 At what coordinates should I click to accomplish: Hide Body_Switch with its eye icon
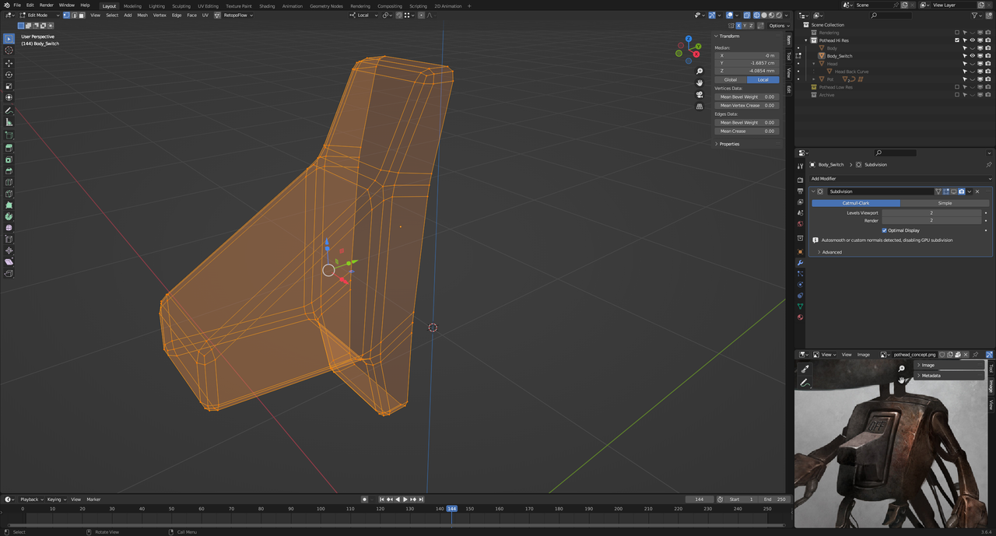972,56
